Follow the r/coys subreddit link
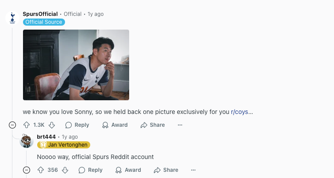This screenshot has width=334, height=178. pyautogui.click(x=239, y=112)
